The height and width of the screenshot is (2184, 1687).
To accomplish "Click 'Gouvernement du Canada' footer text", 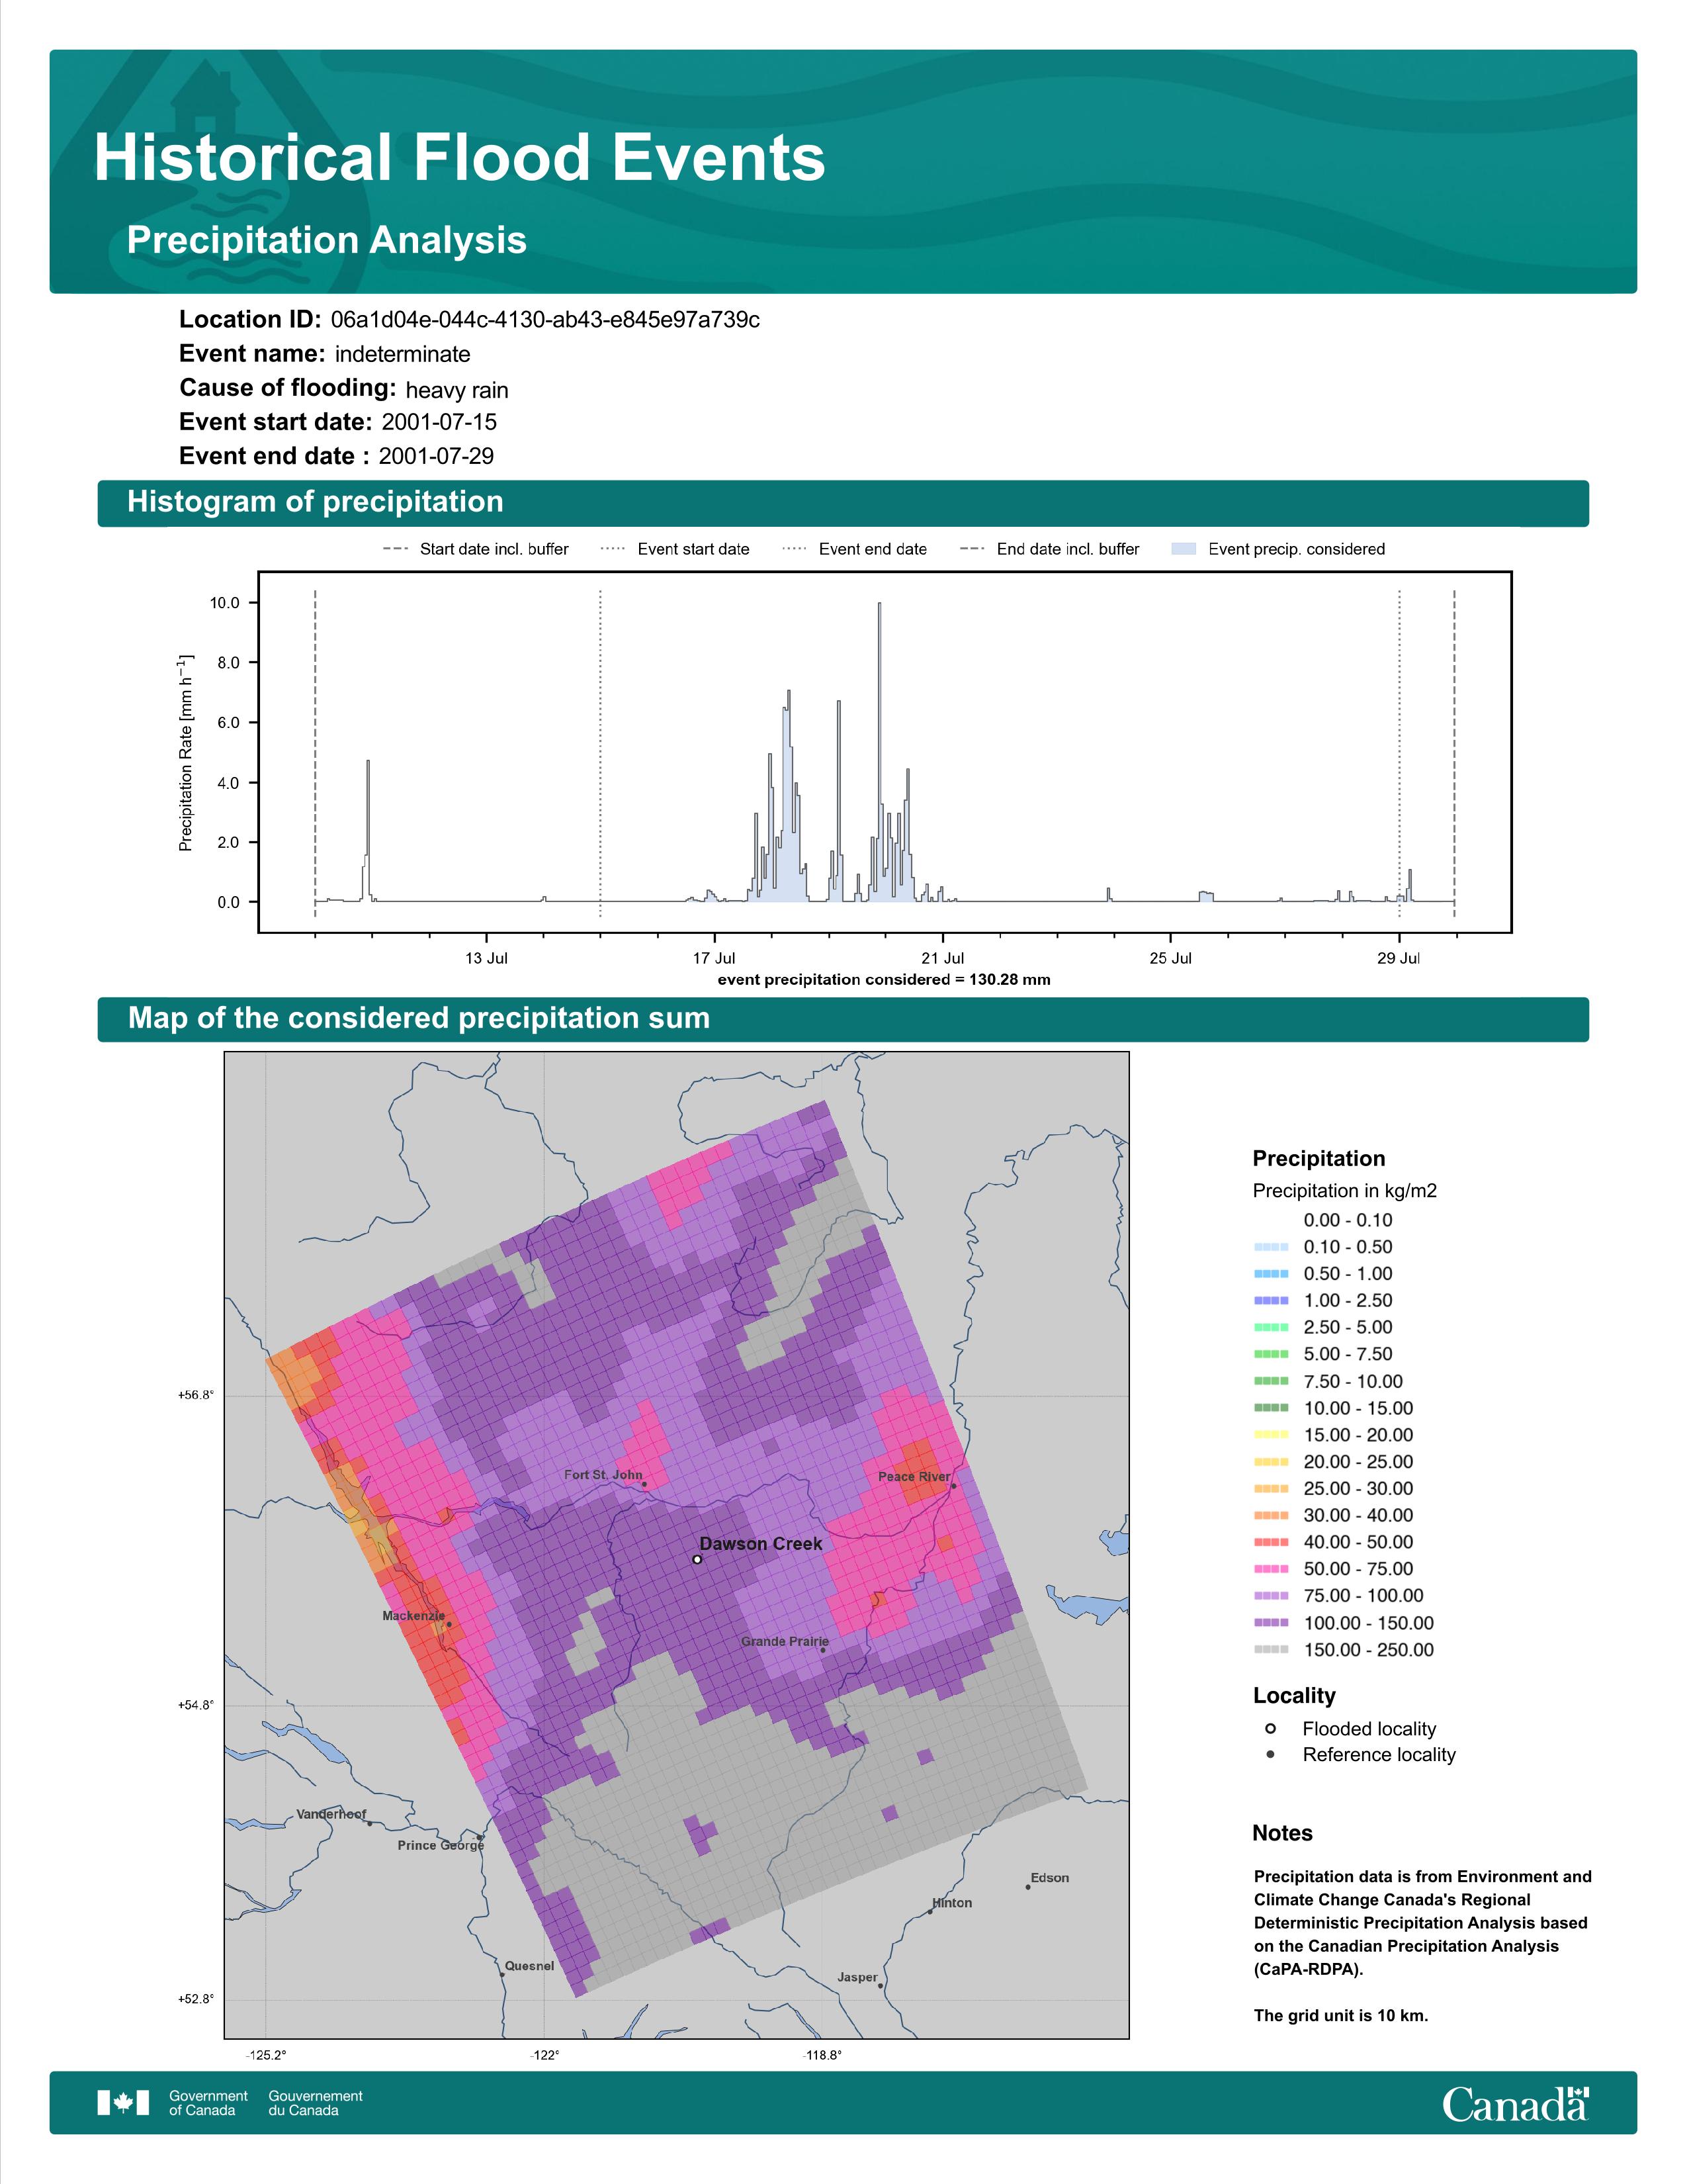I will [x=316, y=2103].
